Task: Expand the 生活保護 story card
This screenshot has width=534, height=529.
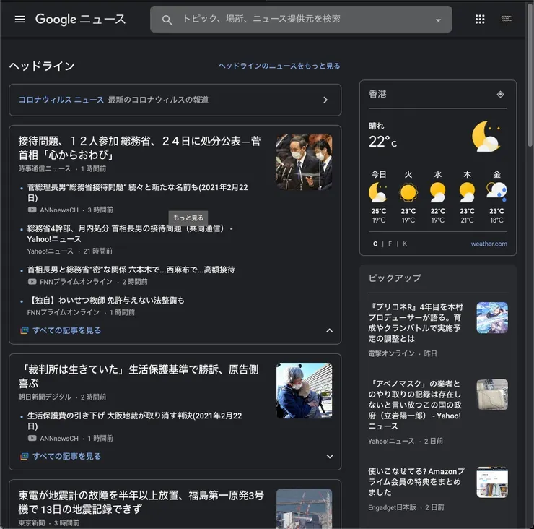Action: (x=329, y=456)
